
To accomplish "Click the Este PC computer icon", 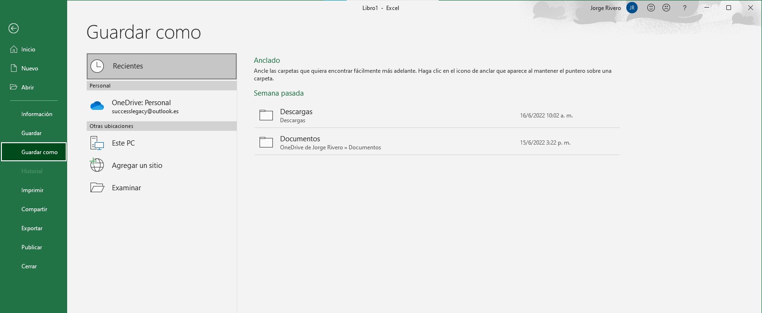I will pyautogui.click(x=97, y=143).
